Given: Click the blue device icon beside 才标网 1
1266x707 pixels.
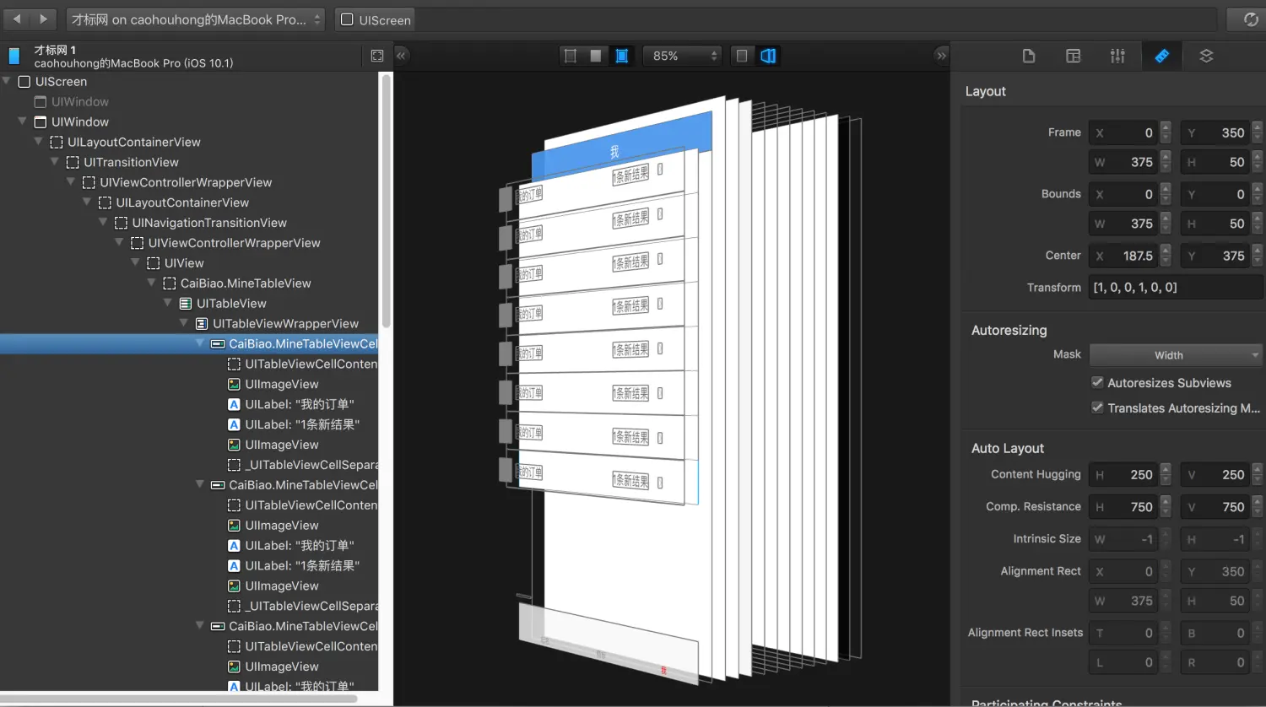Looking at the screenshot, I should click(x=14, y=57).
